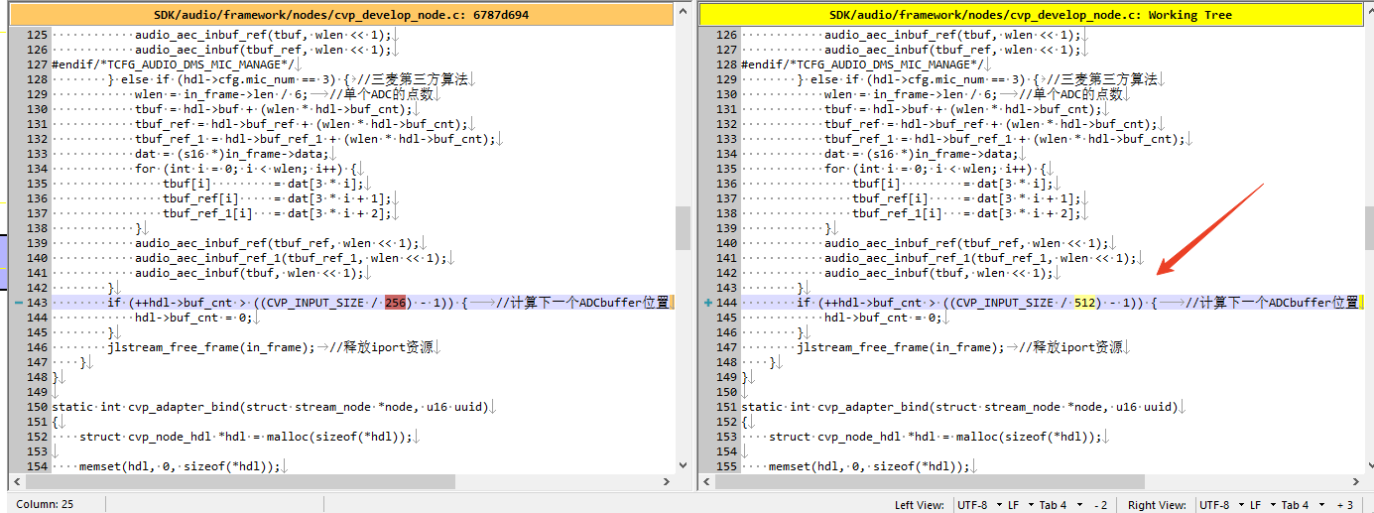Click left pane line 127 #endif directive
The height and width of the screenshot is (513, 1374).
[x=173, y=64]
